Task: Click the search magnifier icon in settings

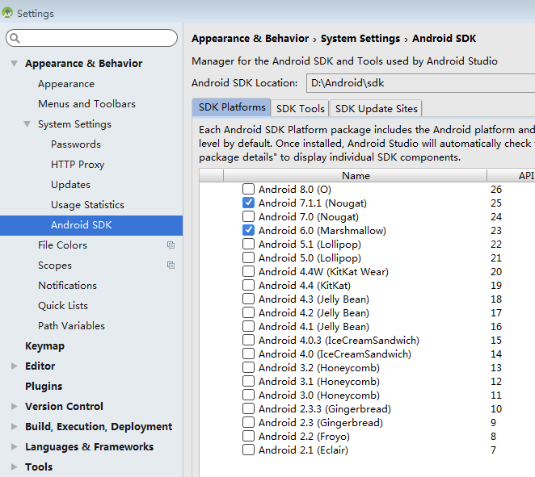Action: (15, 38)
